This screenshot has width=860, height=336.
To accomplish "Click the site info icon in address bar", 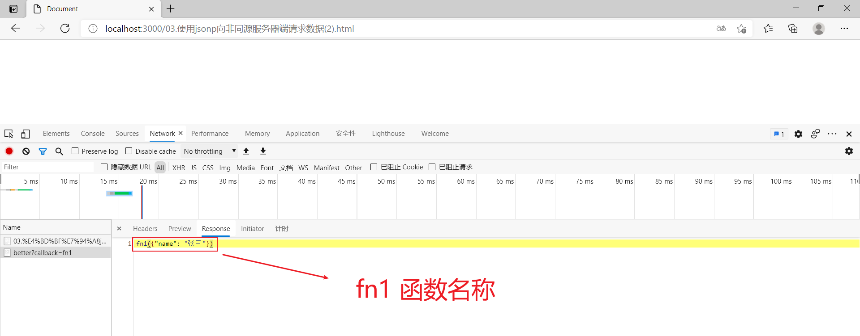I will coord(93,29).
